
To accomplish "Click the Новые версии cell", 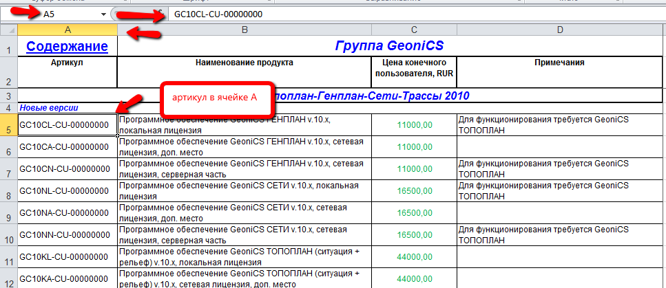I will point(67,108).
